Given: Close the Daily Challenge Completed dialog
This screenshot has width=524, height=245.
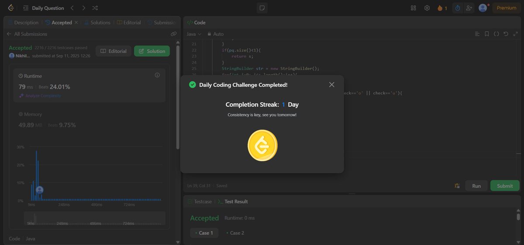Looking at the screenshot, I should (x=331, y=85).
